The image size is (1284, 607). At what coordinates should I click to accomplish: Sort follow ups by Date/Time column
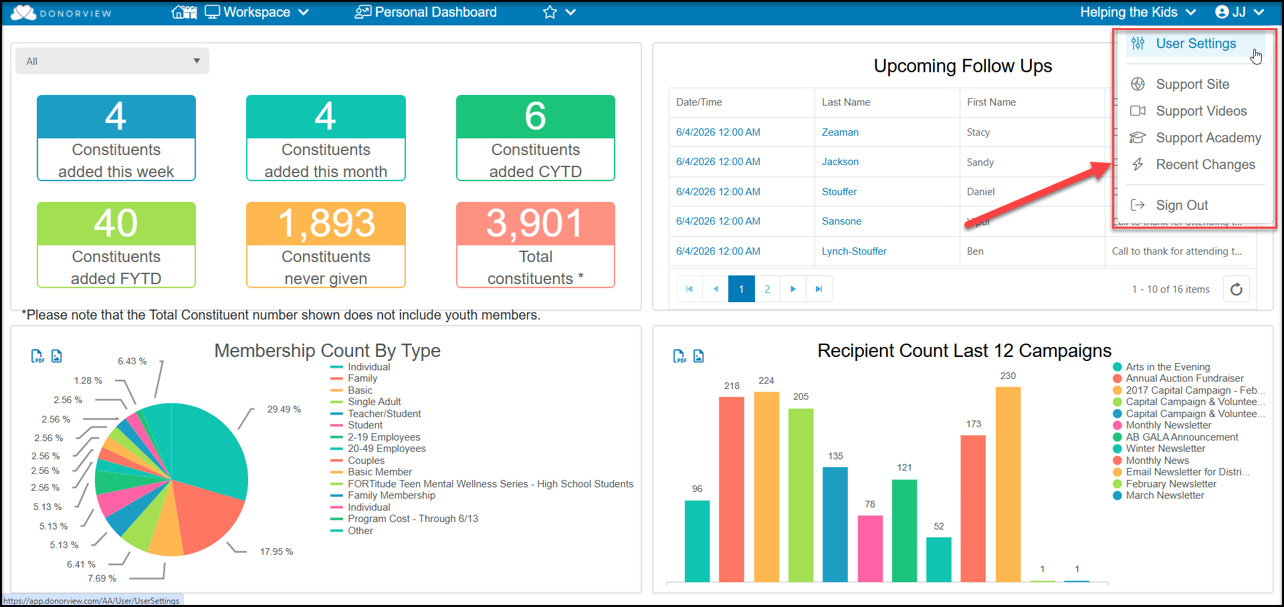pyautogui.click(x=699, y=102)
